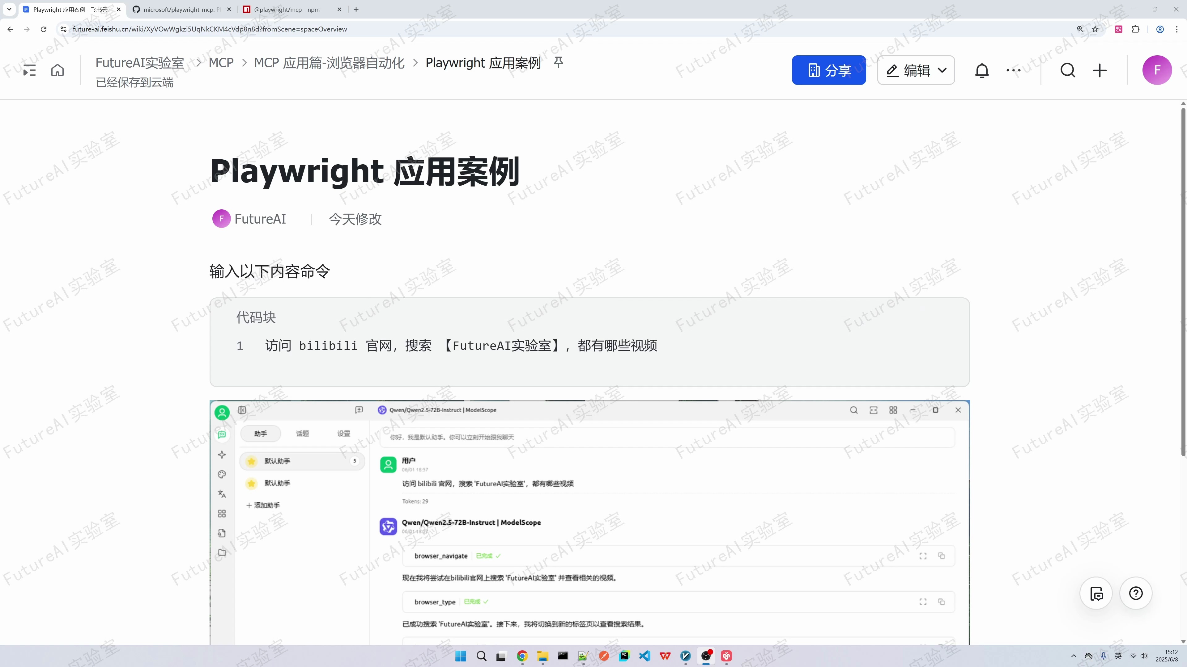
Task: Open the tab search chevron in Chrome
Action: [x=9, y=9]
